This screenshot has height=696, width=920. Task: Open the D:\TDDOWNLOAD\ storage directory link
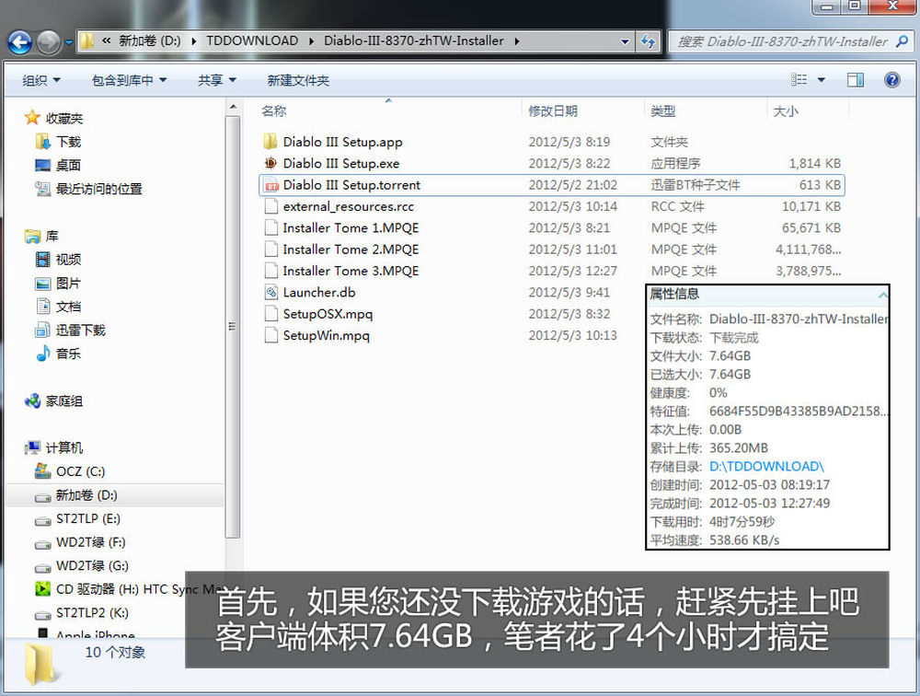(x=766, y=467)
